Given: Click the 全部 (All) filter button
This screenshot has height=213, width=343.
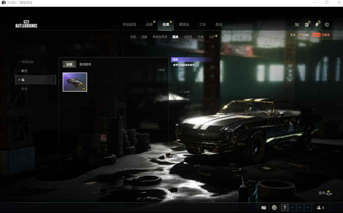Looking at the screenshot, I should pyautogui.click(x=69, y=64).
